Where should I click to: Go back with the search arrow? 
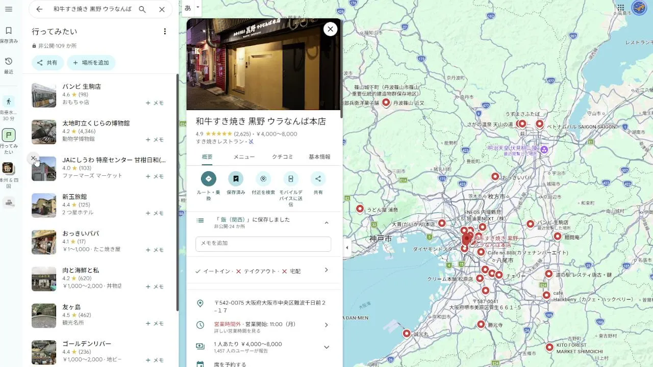point(39,9)
